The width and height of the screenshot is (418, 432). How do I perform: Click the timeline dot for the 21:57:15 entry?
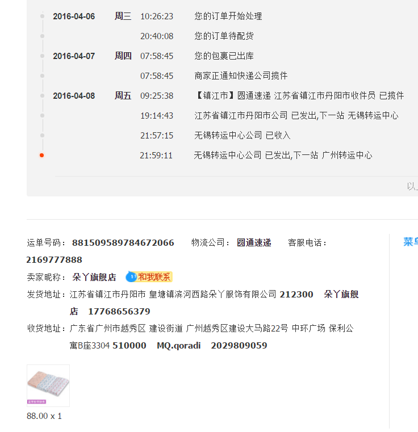tap(42, 136)
